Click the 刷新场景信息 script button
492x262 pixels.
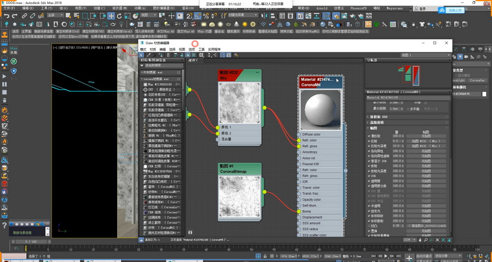coord(43,31)
